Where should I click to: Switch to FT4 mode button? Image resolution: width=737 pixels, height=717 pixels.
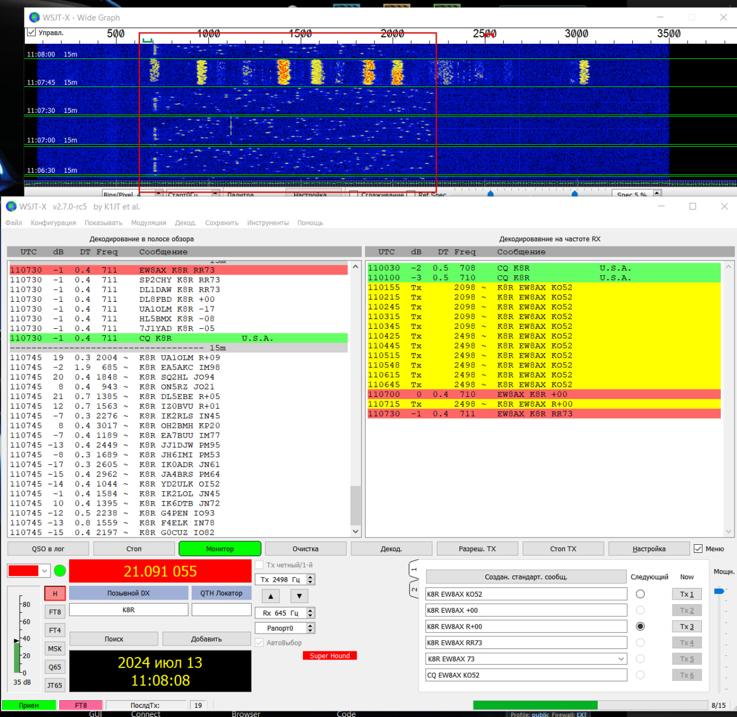[x=55, y=630]
